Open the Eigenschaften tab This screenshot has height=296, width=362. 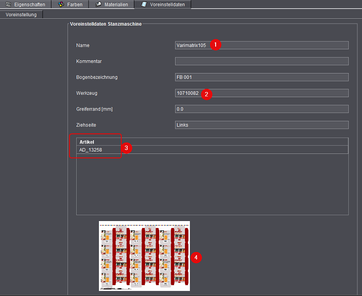[25, 4]
